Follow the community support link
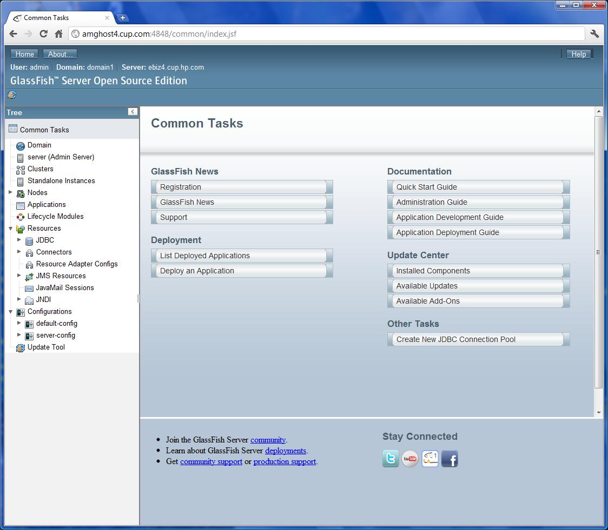The width and height of the screenshot is (608, 530). [211, 461]
